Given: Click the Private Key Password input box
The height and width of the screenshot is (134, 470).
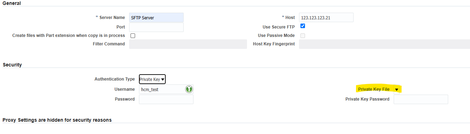Looking at the screenshot, I should 421,99.
